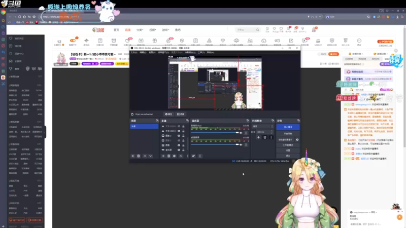Reload the page with browser refresh icon
Image resolution: width=406 pixels, height=228 pixels.
[19, 17]
